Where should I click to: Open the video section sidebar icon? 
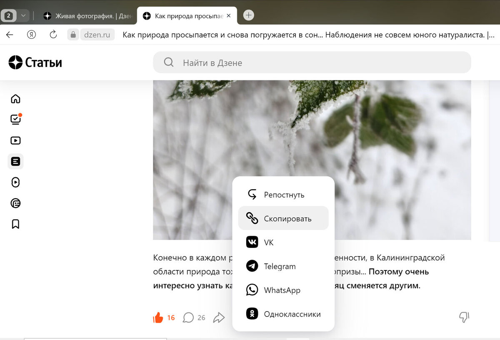coord(15,140)
